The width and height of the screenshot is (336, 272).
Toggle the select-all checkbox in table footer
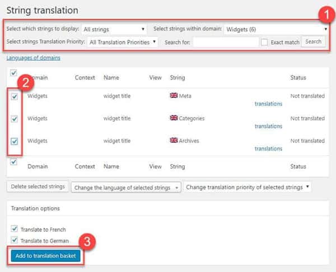(13, 162)
